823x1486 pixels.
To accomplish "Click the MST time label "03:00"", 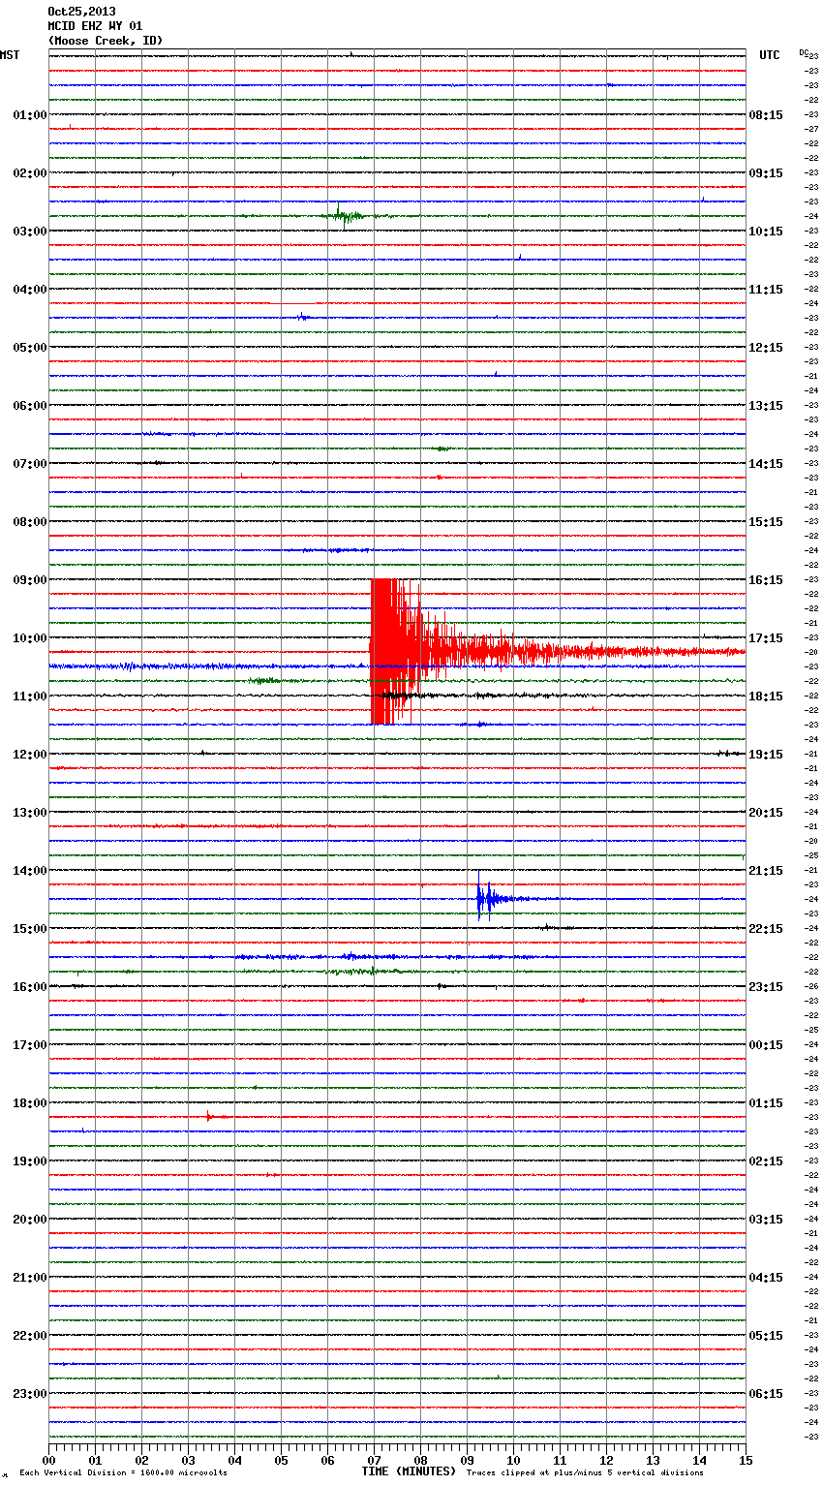I will pyautogui.click(x=30, y=232).
